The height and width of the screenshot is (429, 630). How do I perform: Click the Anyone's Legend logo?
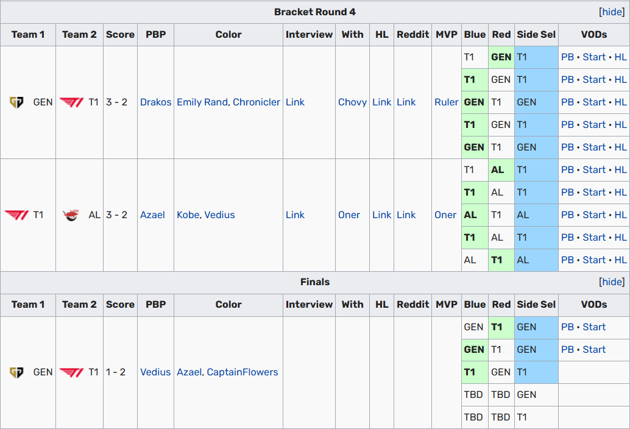(x=71, y=215)
